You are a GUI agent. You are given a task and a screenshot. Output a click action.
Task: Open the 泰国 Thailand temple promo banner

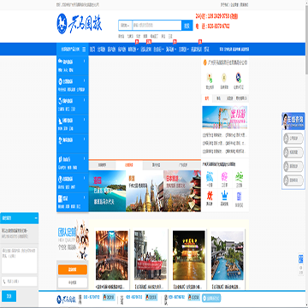click(145, 191)
